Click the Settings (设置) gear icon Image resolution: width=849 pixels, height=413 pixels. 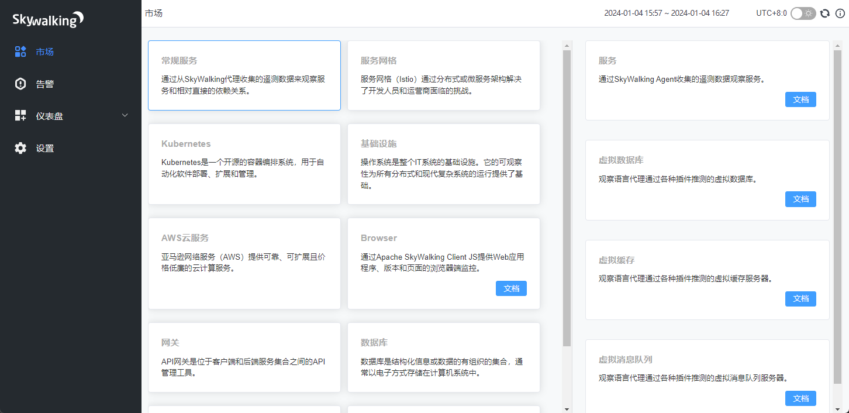pyautogui.click(x=20, y=148)
